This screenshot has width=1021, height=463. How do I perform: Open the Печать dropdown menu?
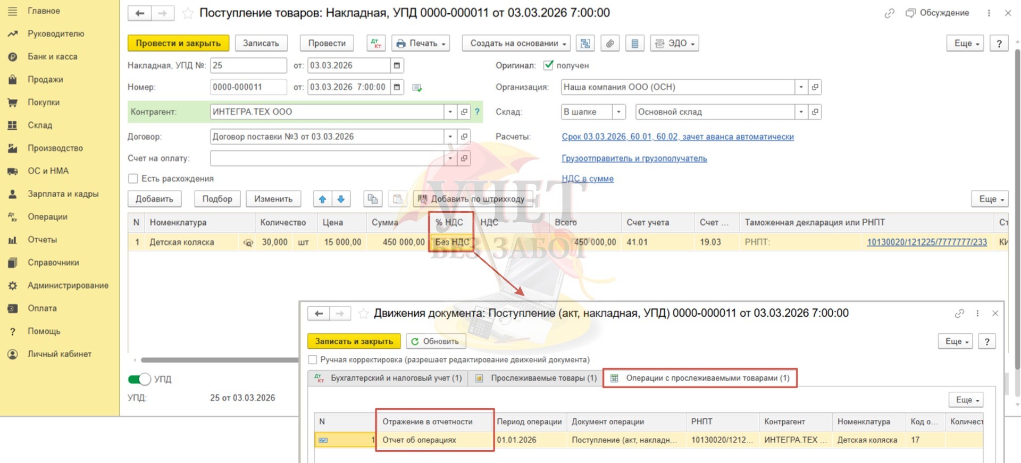click(421, 43)
